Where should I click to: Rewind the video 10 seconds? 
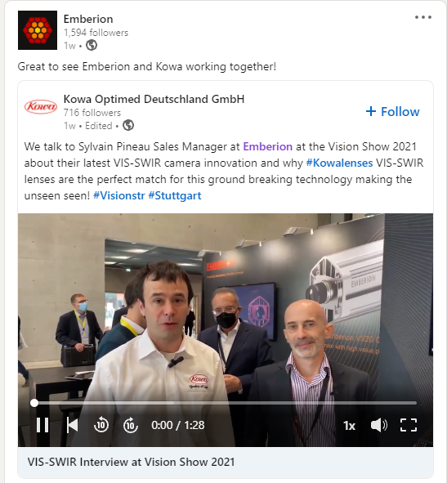tap(101, 425)
